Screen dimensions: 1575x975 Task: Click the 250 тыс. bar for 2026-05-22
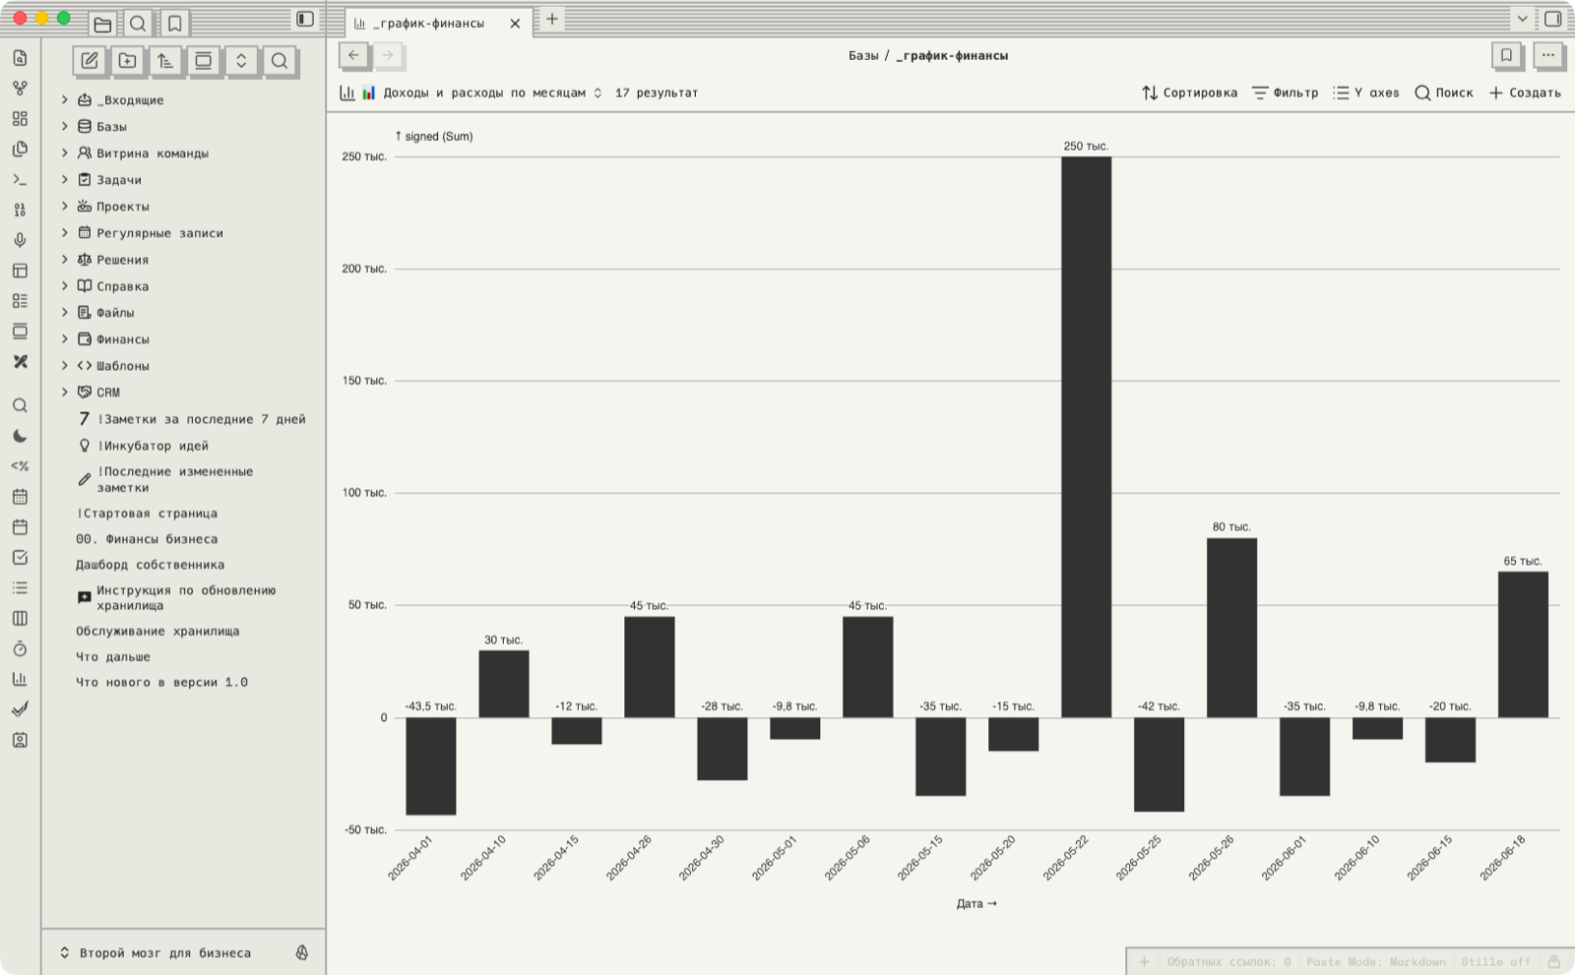click(x=1086, y=437)
